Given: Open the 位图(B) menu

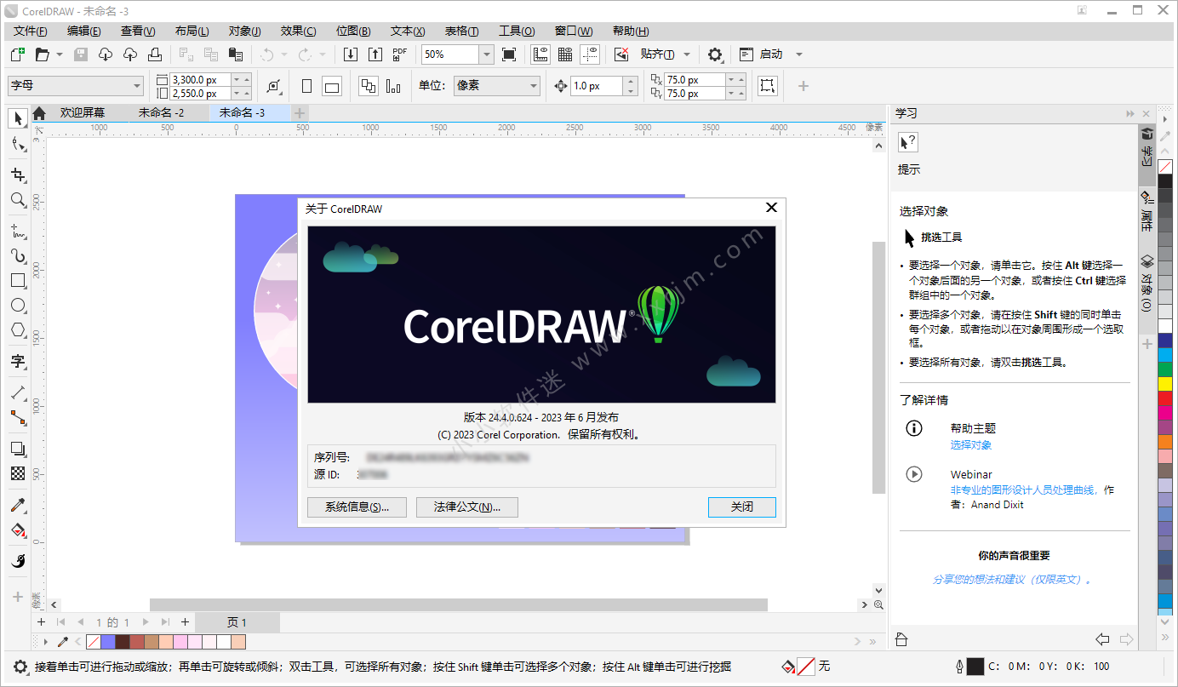Looking at the screenshot, I should 353,31.
